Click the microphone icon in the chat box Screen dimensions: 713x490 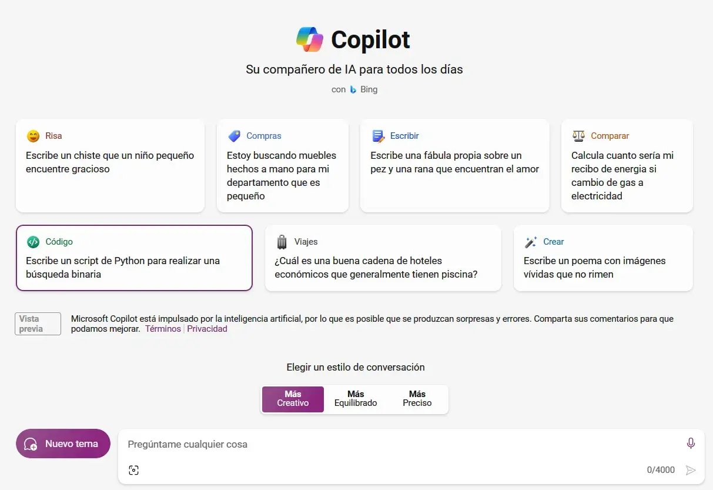(x=691, y=443)
